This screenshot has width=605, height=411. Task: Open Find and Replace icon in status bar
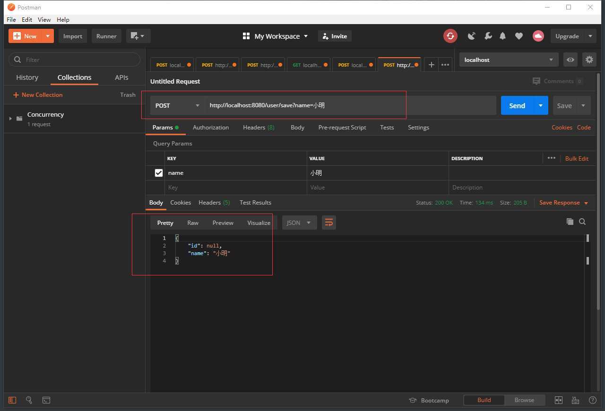tap(29, 400)
